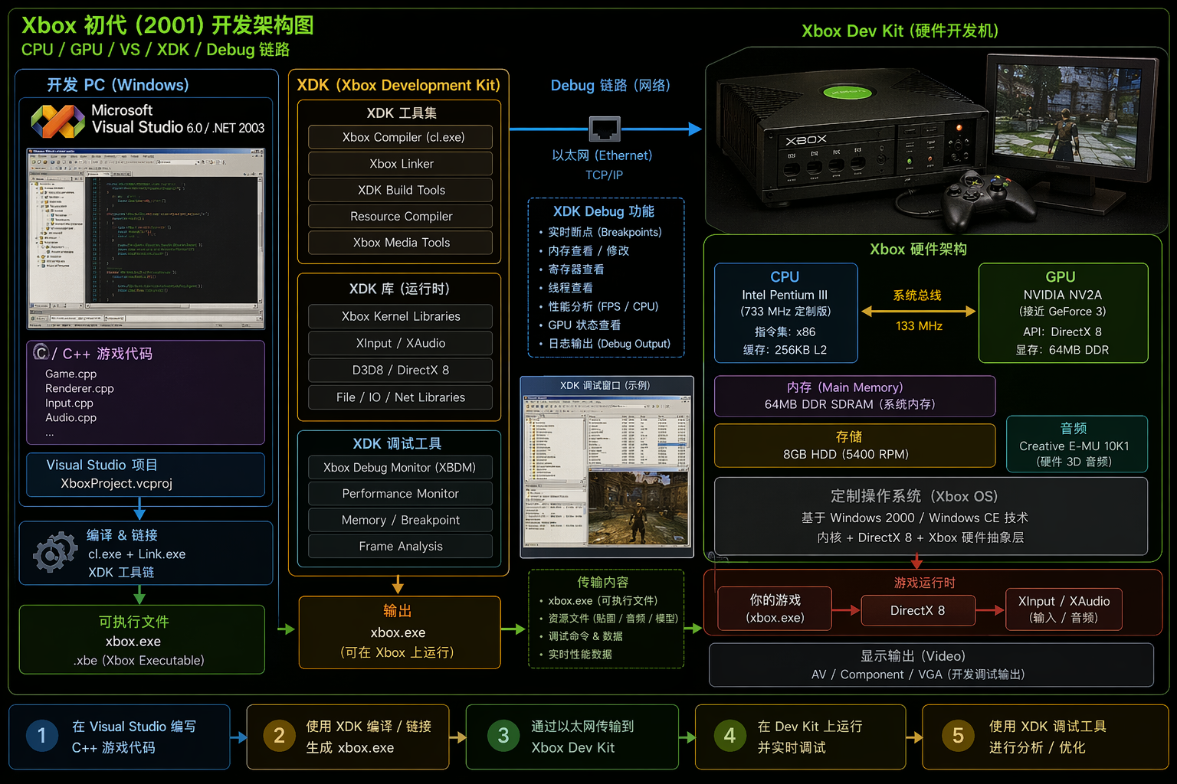The image size is (1177, 784).
Task: Click the 你的游戏 (xbox.exe) box
Action: (x=775, y=609)
